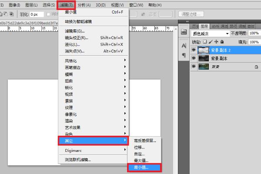The width and height of the screenshot is (261, 174).
Task: Click the lock all icon
Action: click(x=222, y=42)
